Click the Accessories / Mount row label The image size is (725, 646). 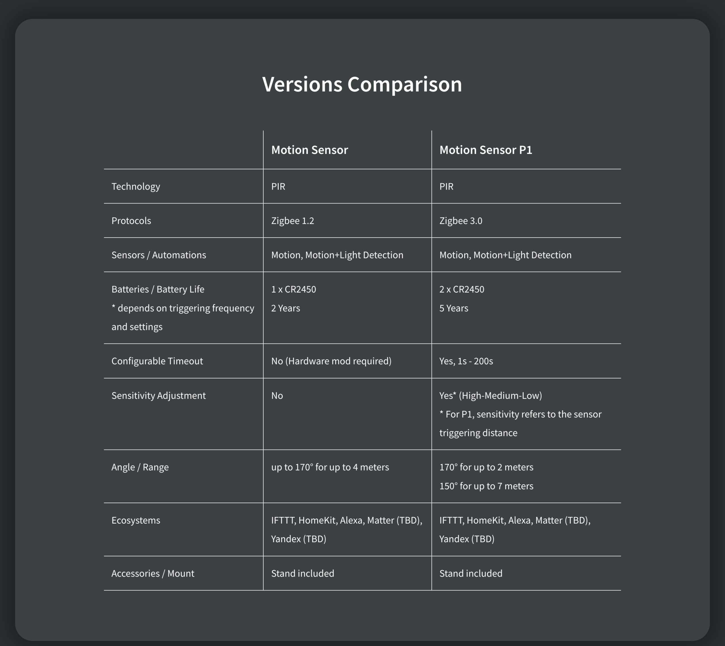153,573
